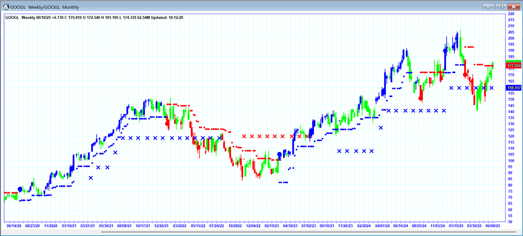This screenshot has width=523, height=236.
Task: Click the 100 label on the price axis
Action: [x=511, y=161]
